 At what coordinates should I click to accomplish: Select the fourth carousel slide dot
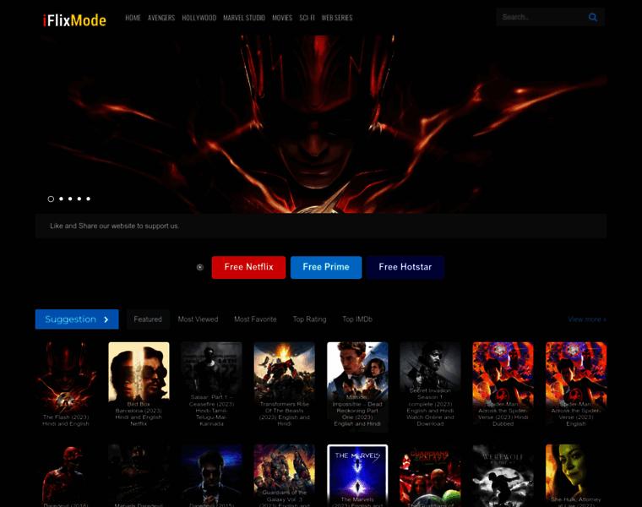(x=79, y=199)
